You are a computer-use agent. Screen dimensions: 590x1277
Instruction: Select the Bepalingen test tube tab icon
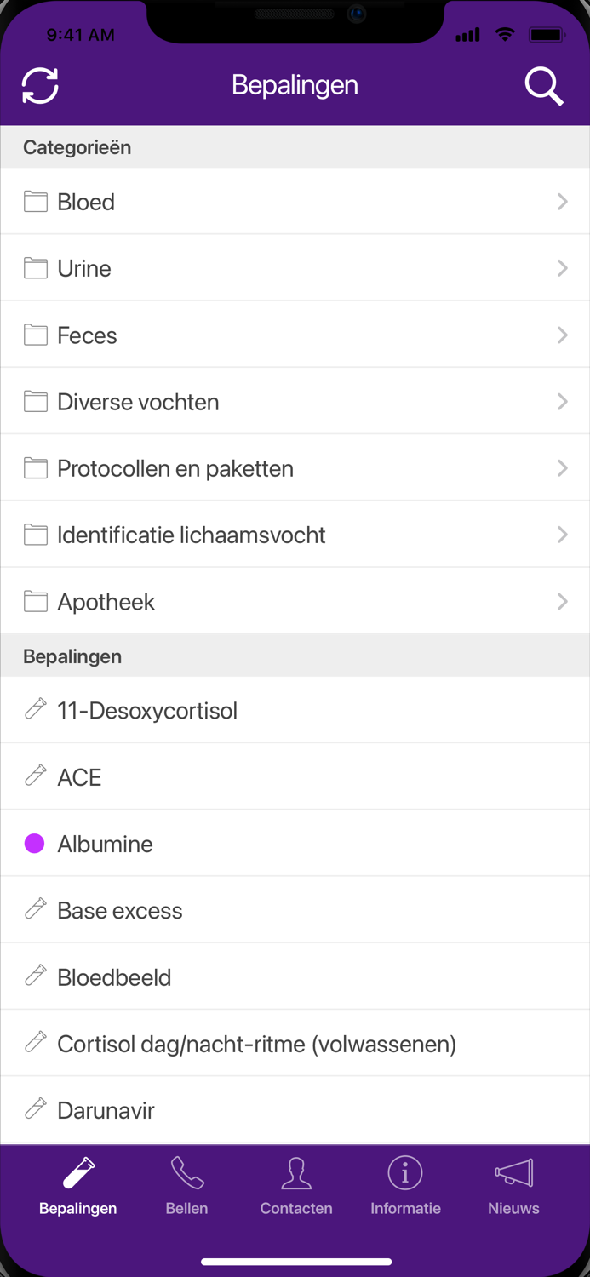[x=77, y=1171]
